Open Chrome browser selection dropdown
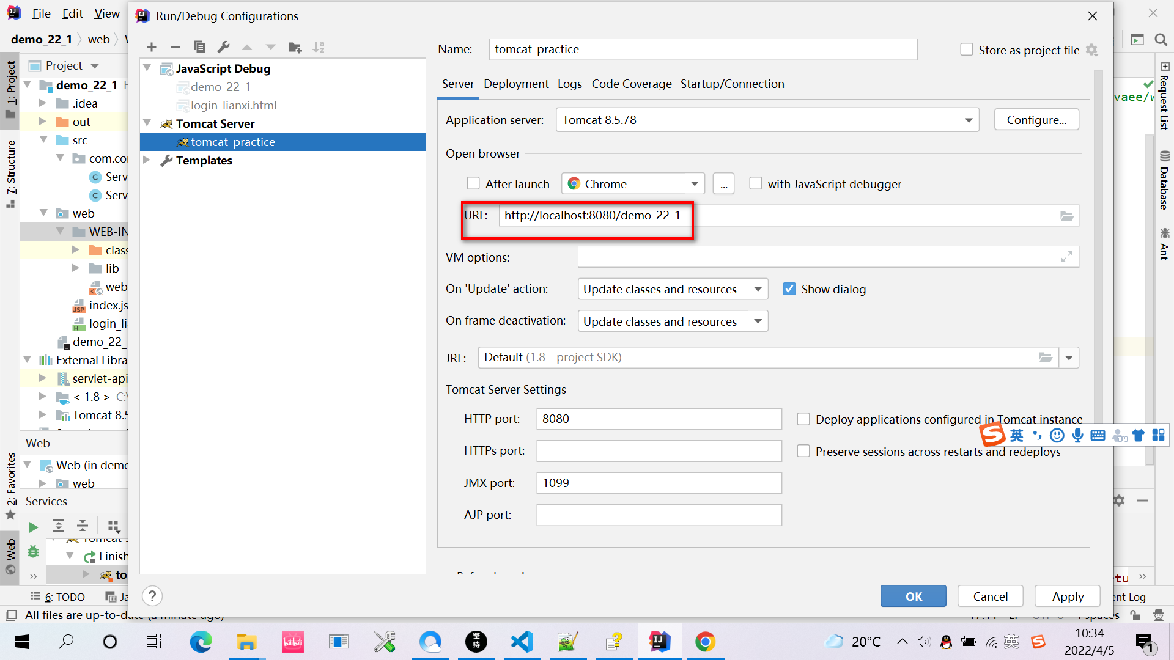The height and width of the screenshot is (660, 1174). 633,184
